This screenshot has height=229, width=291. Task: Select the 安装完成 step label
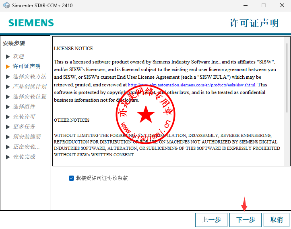(24, 157)
